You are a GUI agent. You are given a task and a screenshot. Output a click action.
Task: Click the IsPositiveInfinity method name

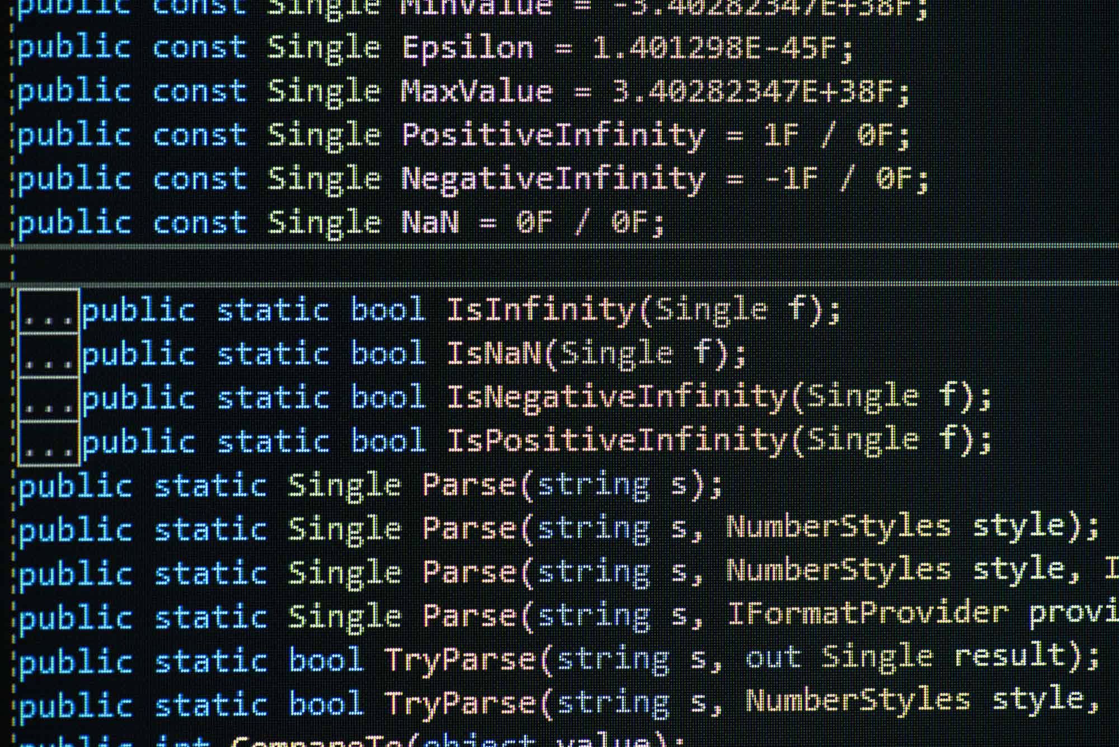[617, 441]
